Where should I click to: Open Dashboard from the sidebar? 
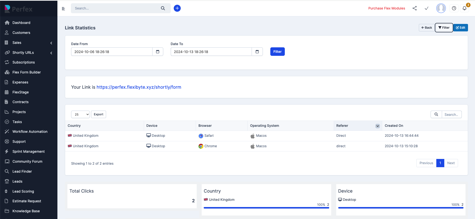pyautogui.click(x=21, y=23)
